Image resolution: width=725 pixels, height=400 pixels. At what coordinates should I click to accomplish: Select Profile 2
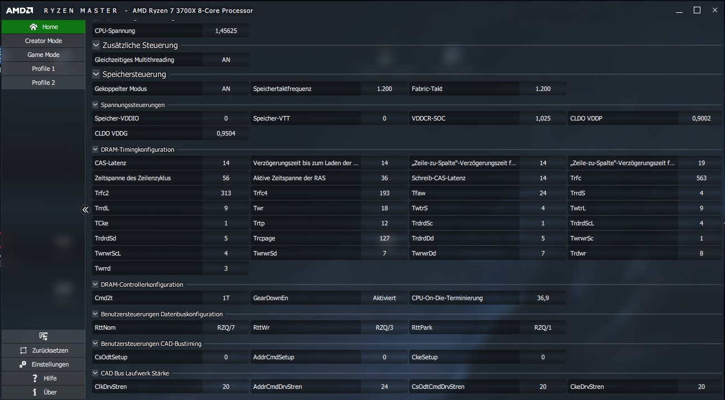coord(43,83)
